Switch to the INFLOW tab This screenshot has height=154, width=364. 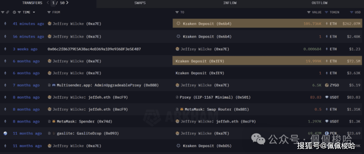point(230,3)
